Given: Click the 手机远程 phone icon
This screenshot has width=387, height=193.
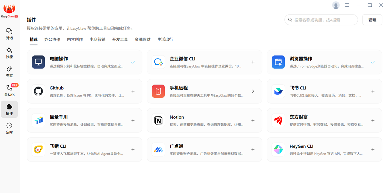Looking at the screenshot, I should pos(158,91).
